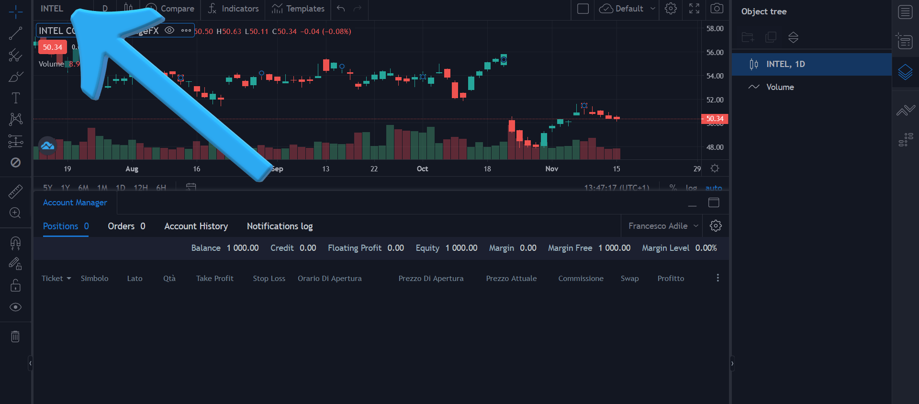Open the watchlist sidebar panel
This screenshot has height=404, width=919.
click(905, 12)
